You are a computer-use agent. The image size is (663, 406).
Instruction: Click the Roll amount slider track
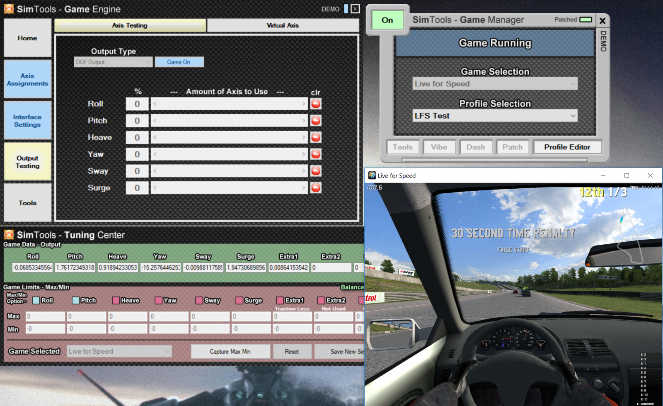click(x=229, y=104)
